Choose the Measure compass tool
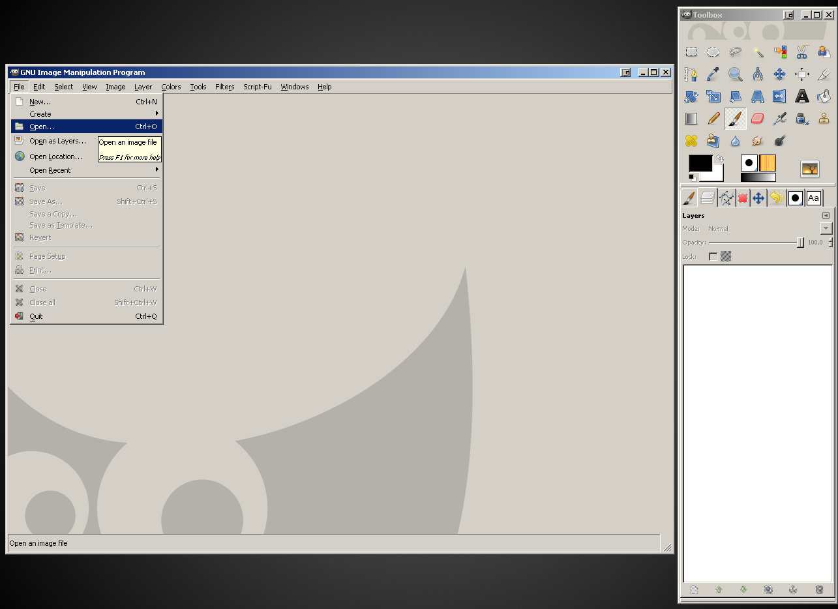This screenshot has height=609, width=838. pos(758,75)
